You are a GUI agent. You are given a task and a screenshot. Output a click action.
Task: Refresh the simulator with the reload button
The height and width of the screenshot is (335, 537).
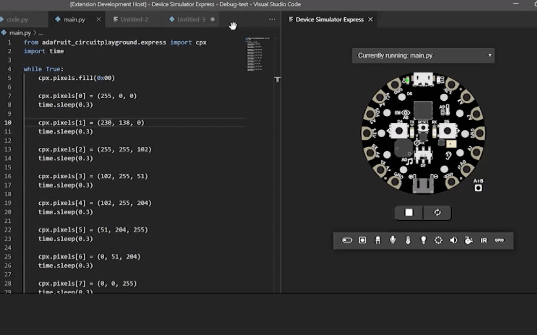pyautogui.click(x=437, y=213)
